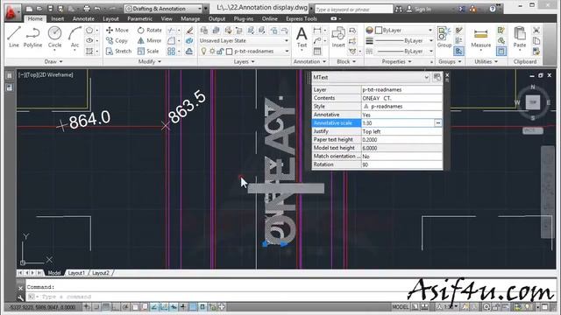Open the Layout1 tab
Image resolution: width=561 pixels, height=315 pixels.
click(x=76, y=273)
